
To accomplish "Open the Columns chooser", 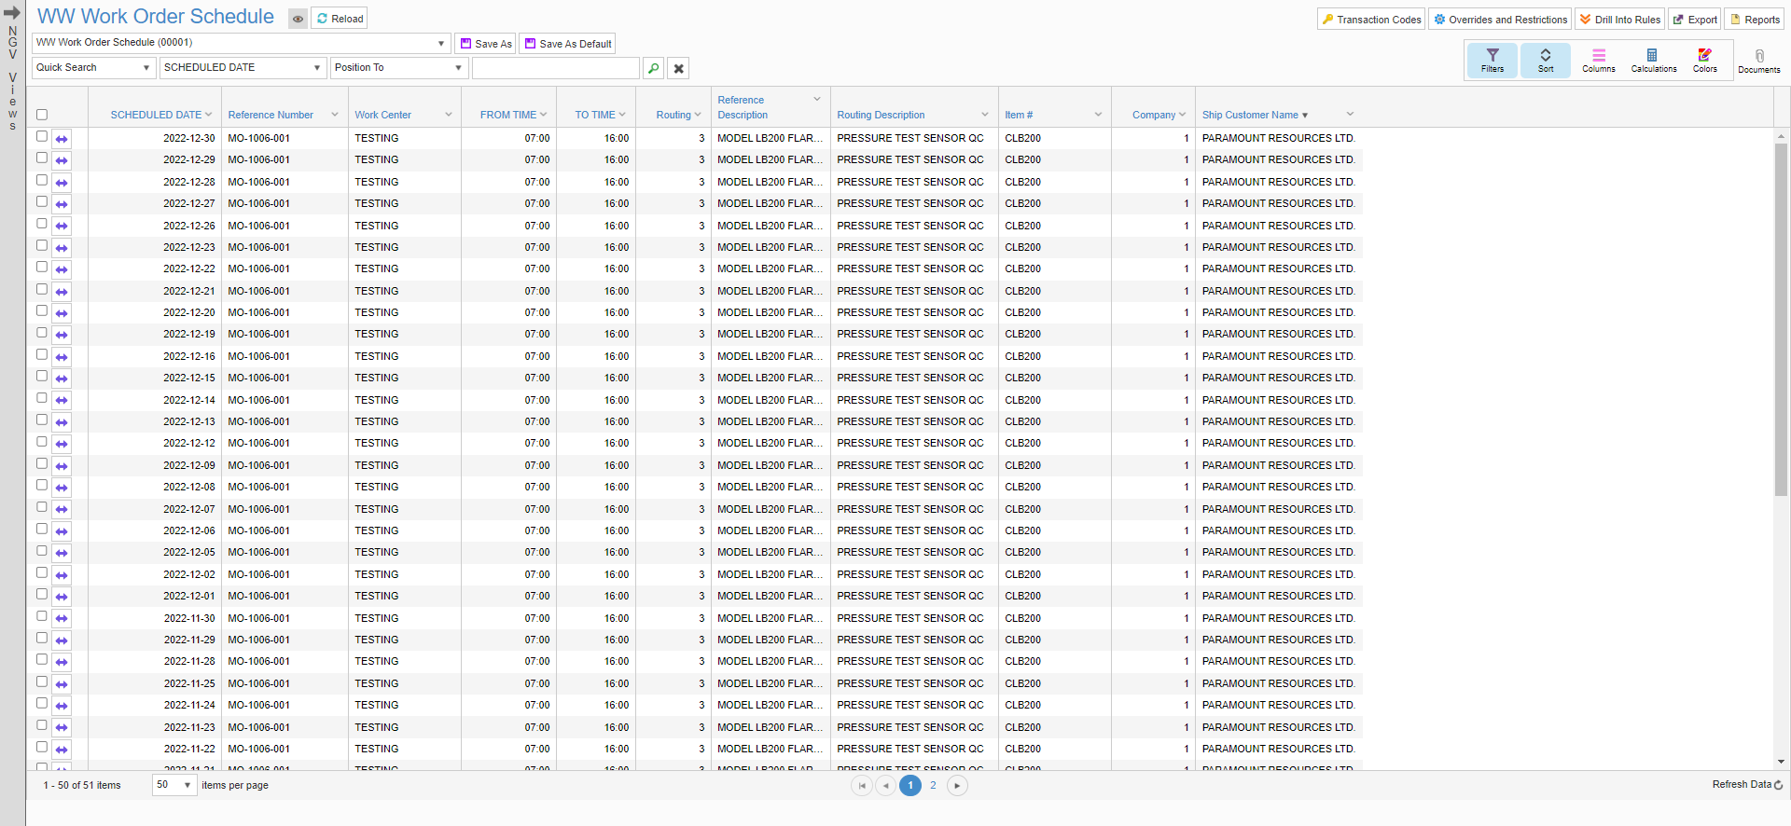I will pos(1598,61).
